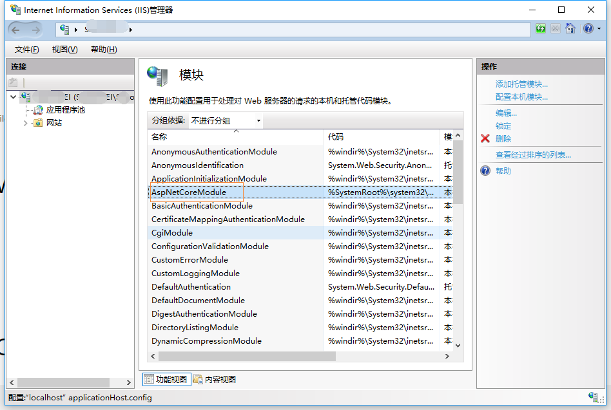
Task: Click the blue help icon in actions pane
Action: coord(485,171)
